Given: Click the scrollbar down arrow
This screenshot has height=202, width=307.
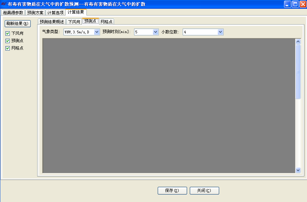Looking at the screenshot, I should coord(298,170).
